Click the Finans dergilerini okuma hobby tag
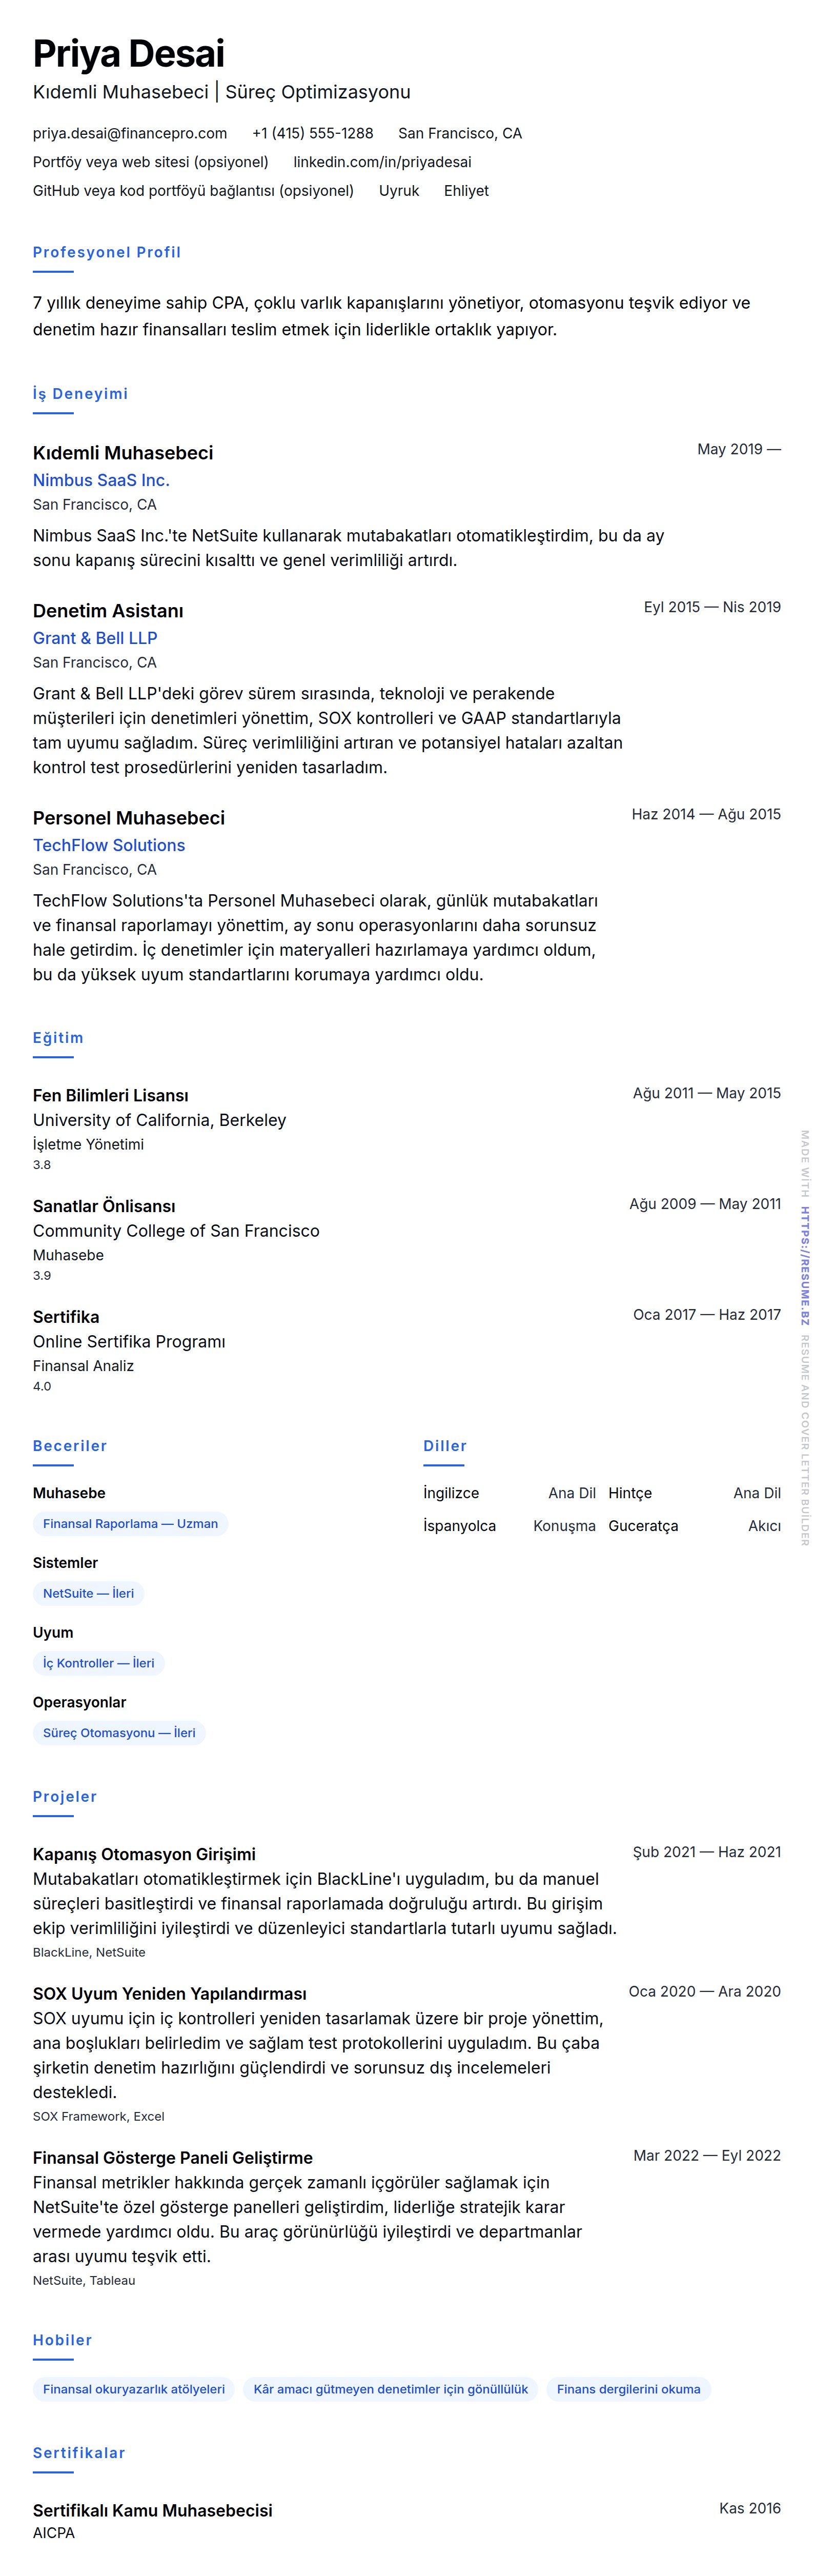This screenshot has width=814, height=2576. point(628,2389)
